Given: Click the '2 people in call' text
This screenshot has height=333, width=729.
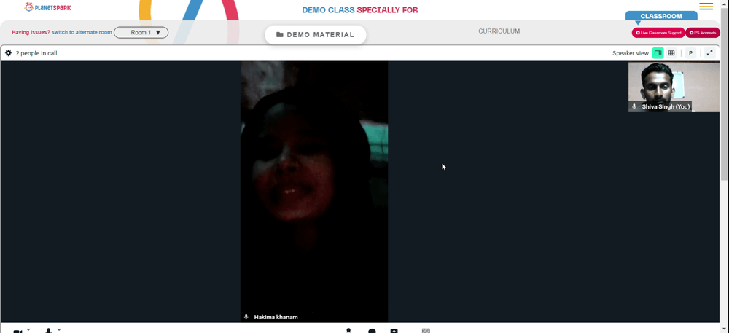Looking at the screenshot, I should pyautogui.click(x=36, y=53).
